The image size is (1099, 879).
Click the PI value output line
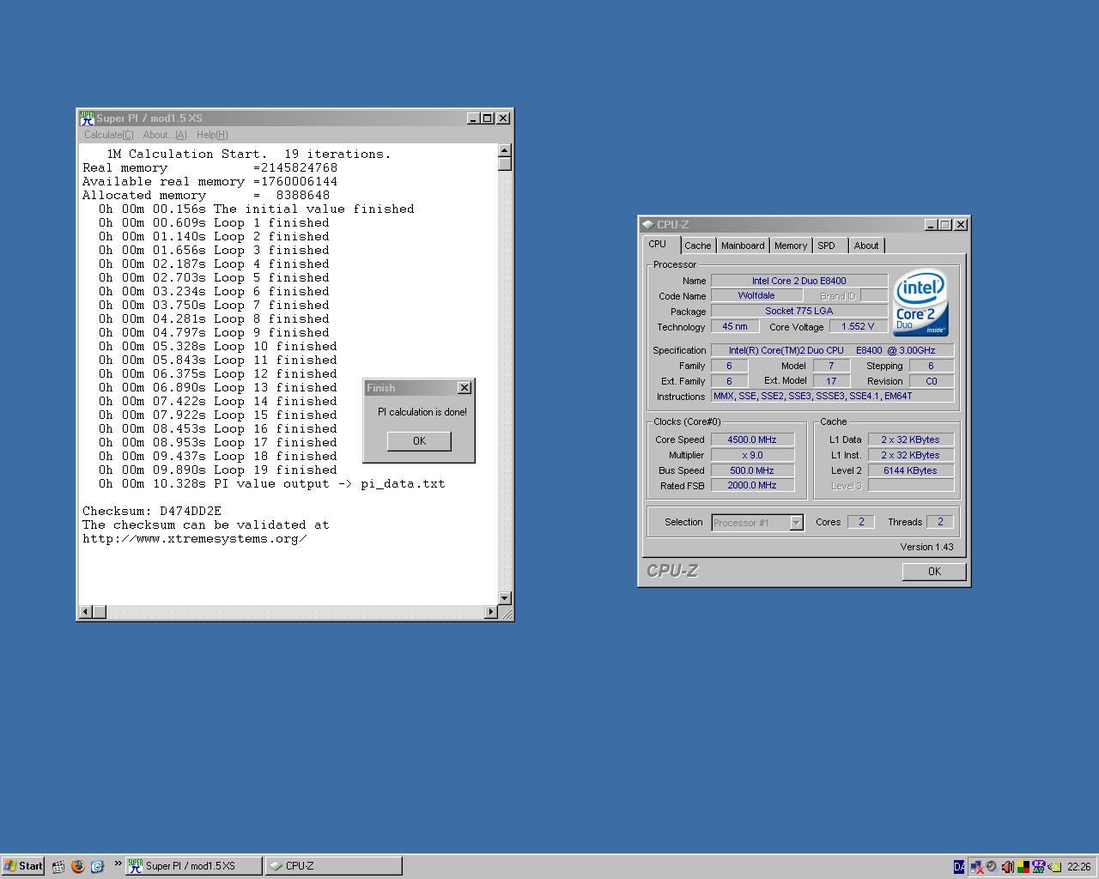coord(271,483)
